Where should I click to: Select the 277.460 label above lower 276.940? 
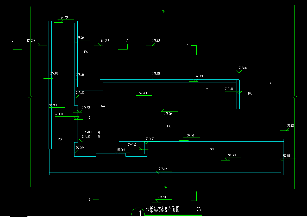click(150, 139)
